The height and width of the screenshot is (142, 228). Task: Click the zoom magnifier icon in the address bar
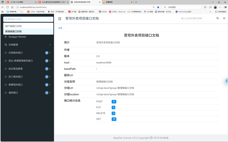[154, 7]
